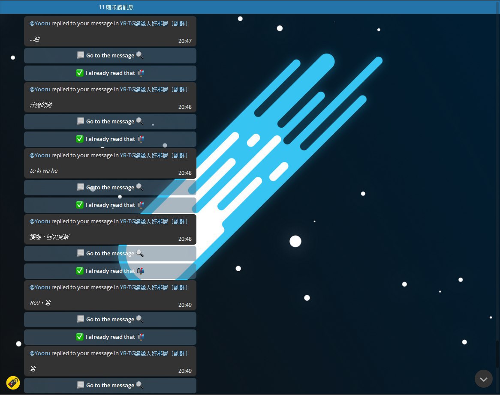Click I already read that below "什麼的路"
The width and height of the screenshot is (500, 395).
[110, 139]
